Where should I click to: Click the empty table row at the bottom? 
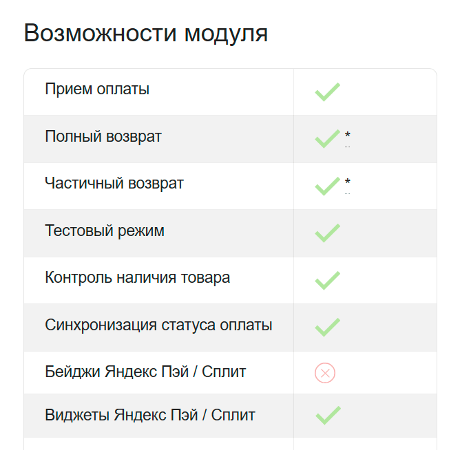[x=230, y=444]
